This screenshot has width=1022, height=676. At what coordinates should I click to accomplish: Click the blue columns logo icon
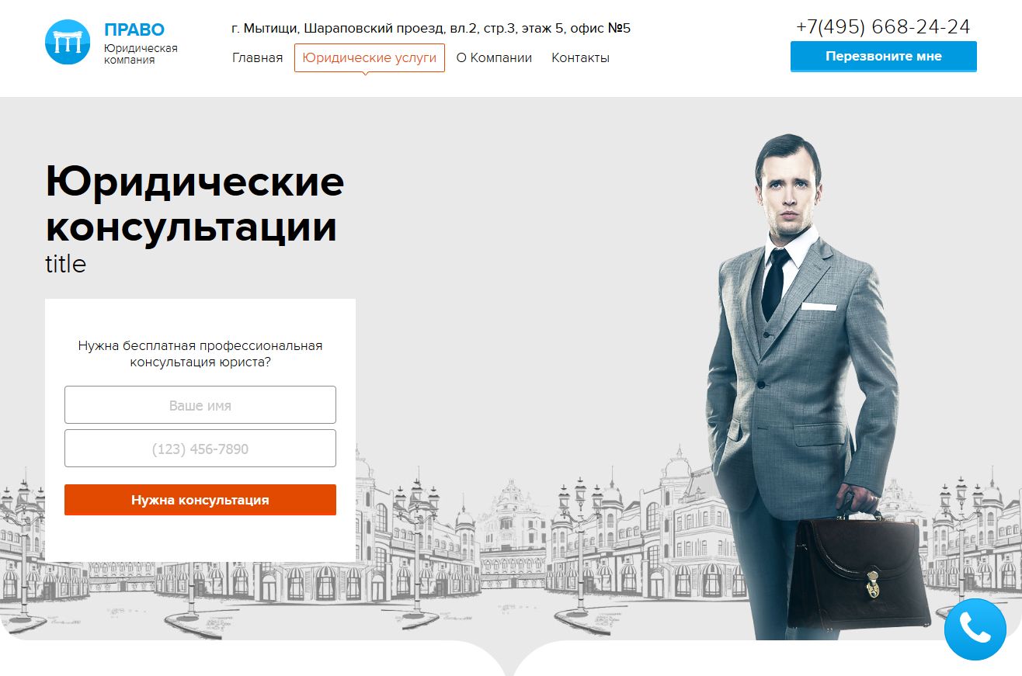pyautogui.click(x=68, y=42)
